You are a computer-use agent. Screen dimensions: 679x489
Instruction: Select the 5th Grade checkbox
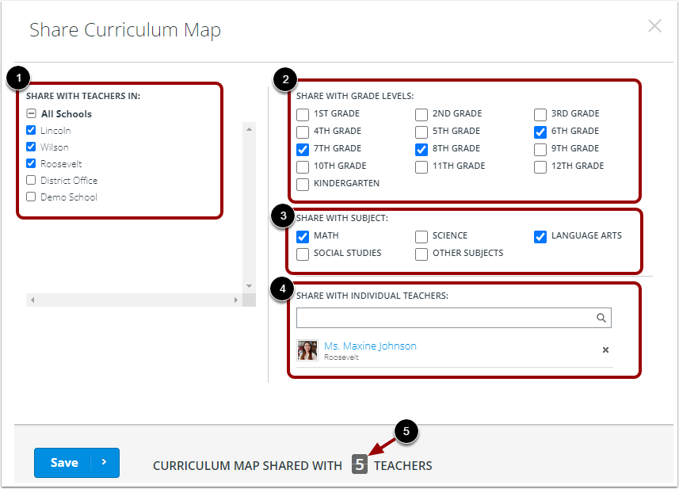coord(422,132)
